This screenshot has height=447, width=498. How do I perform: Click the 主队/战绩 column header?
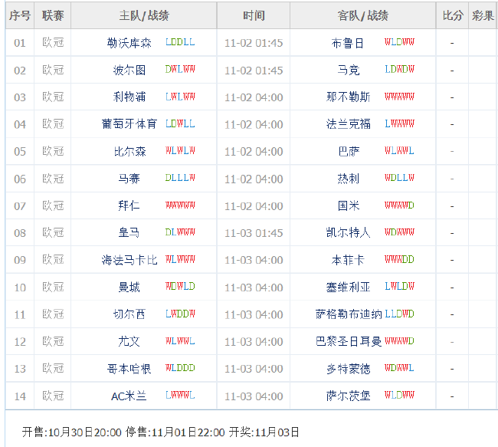click(144, 15)
